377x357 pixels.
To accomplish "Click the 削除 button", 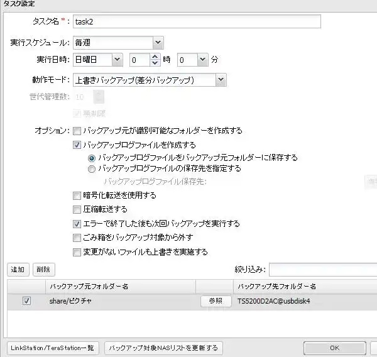I will (43, 270).
